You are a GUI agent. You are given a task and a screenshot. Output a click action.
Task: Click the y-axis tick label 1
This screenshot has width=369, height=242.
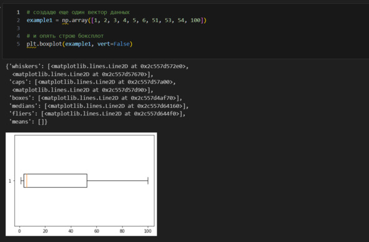pos(10,181)
